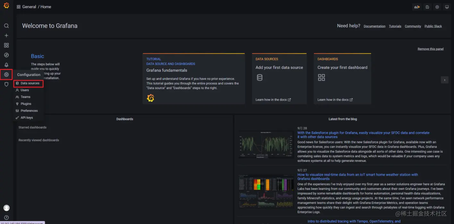Expand next setup cards with right chevron

[444, 80]
